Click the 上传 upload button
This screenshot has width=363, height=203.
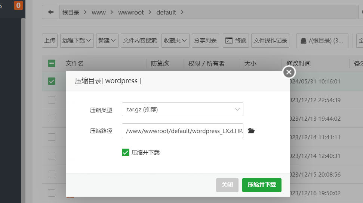click(x=50, y=41)
